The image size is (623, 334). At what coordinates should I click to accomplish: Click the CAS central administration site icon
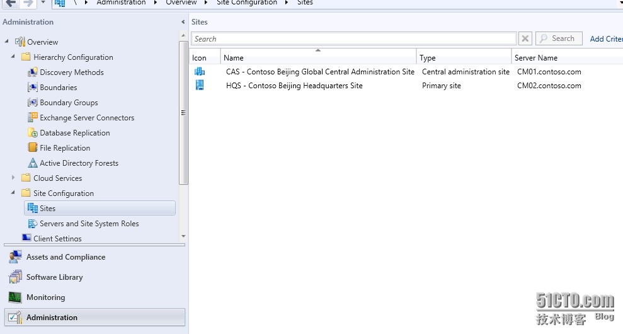[x=200, y=72]
